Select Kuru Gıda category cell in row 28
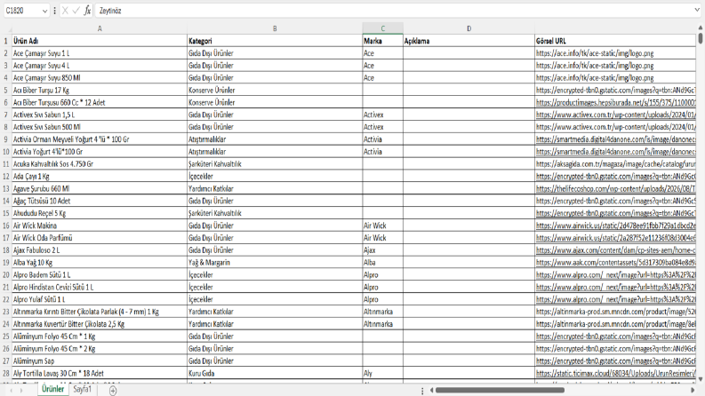The width and height of the screenshot is (705, 396). tap(275, 373)
